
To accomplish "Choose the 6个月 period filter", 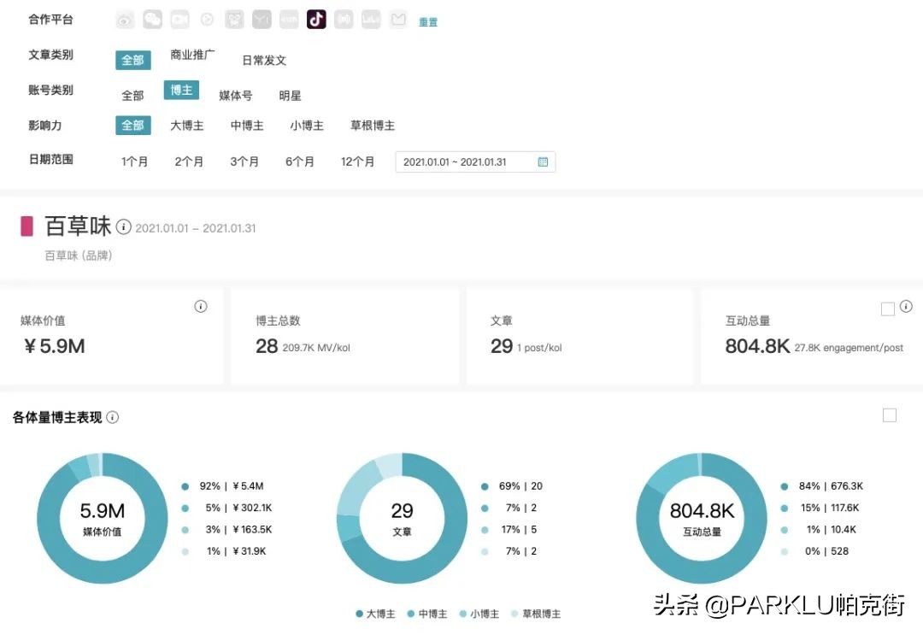I will (300, 162).
